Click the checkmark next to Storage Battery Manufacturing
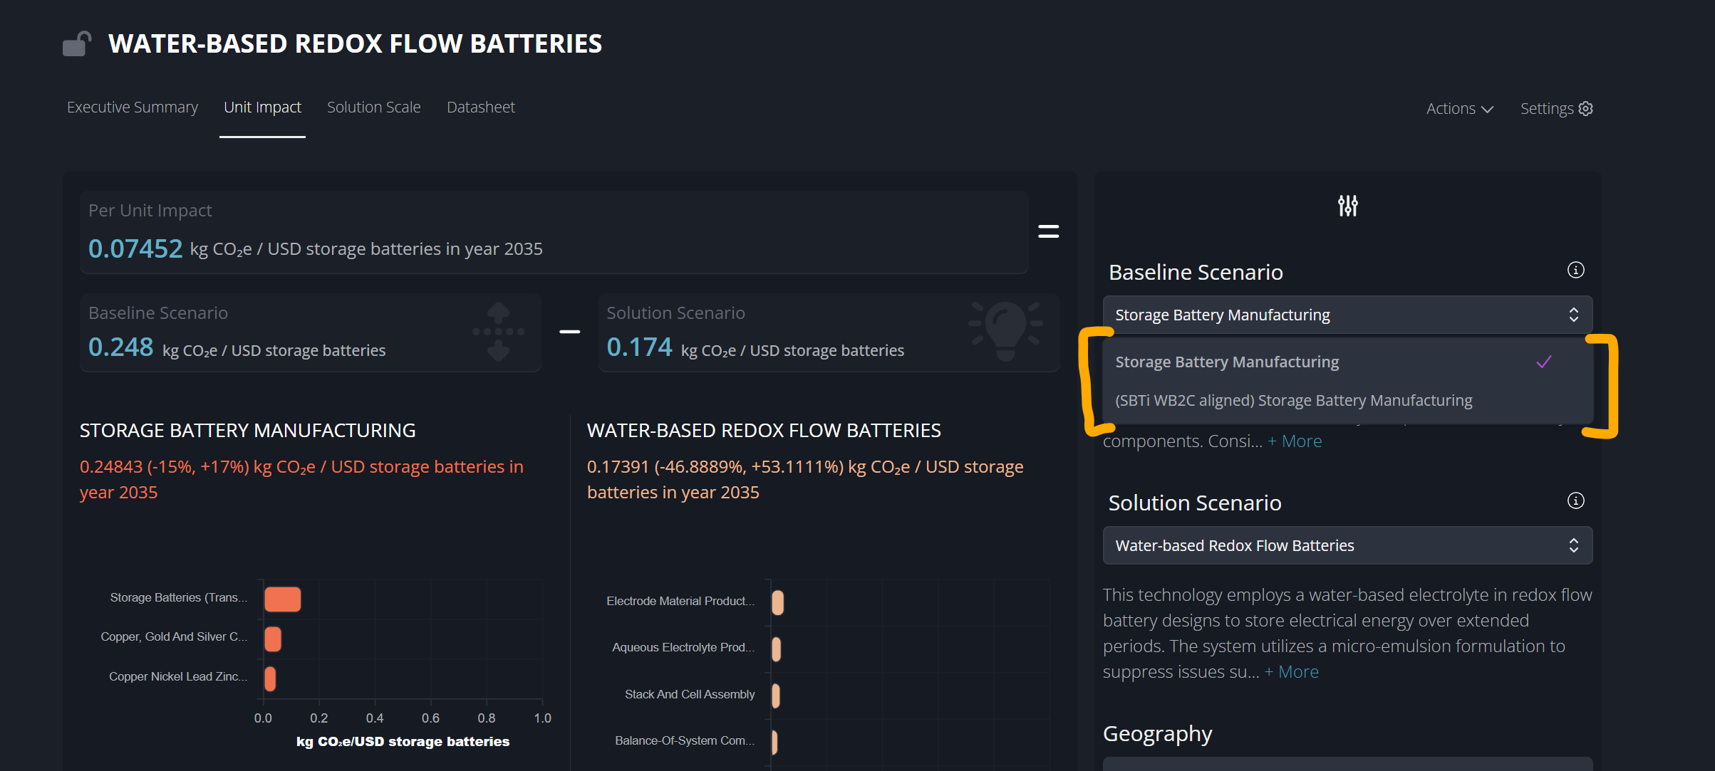 [x=1543, y=362]
